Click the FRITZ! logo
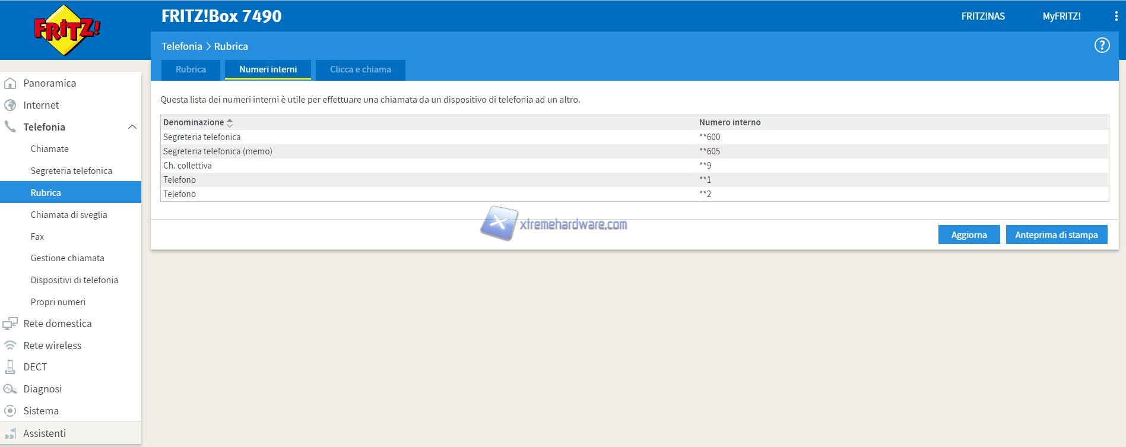Image resolution: width=1126 pixels, height=447 pixels. pos(67,30)
